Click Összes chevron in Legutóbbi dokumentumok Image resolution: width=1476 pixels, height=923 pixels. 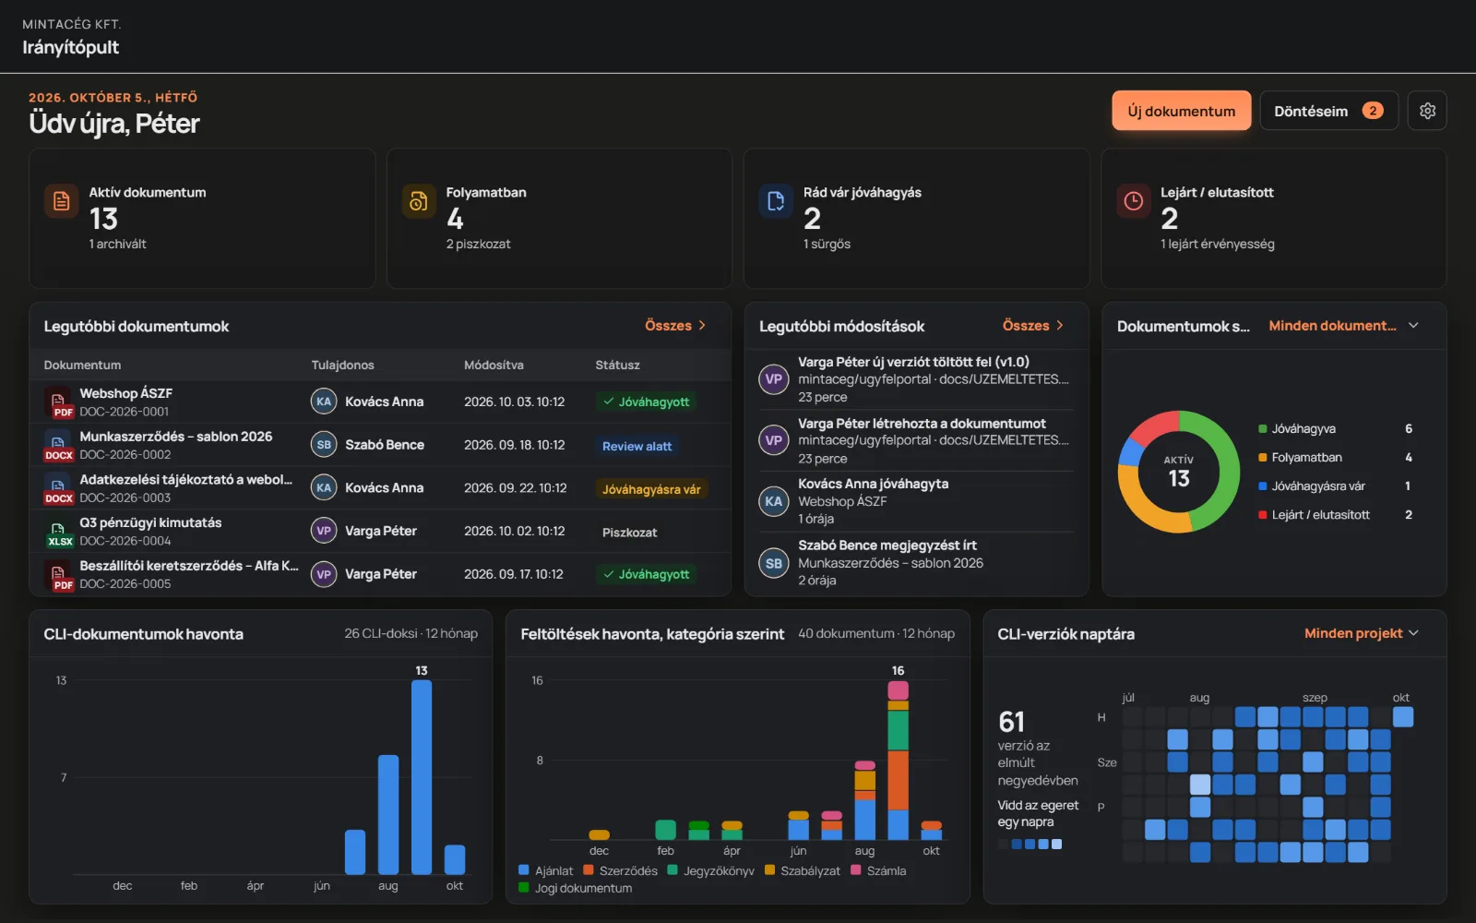[x=702, y=326]
